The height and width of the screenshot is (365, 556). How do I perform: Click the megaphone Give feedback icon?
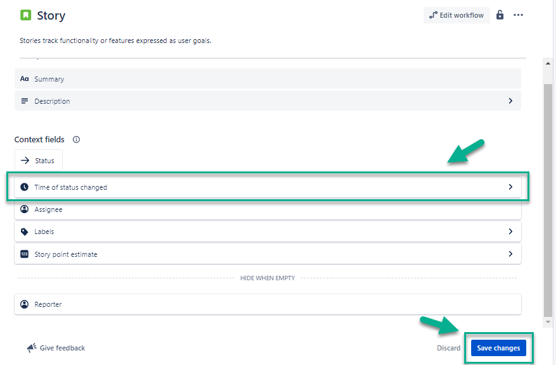click(31, 348)
